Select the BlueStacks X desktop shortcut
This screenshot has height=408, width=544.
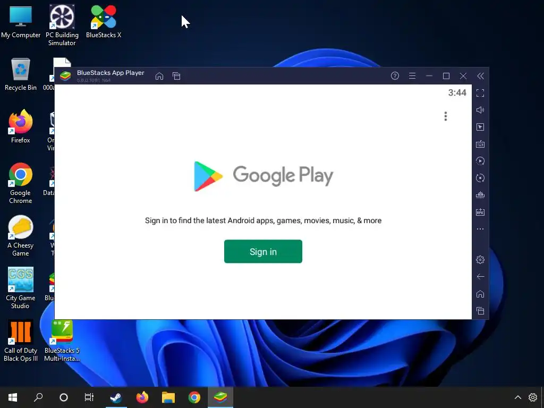pyautogui.click(x=104, y=21)
